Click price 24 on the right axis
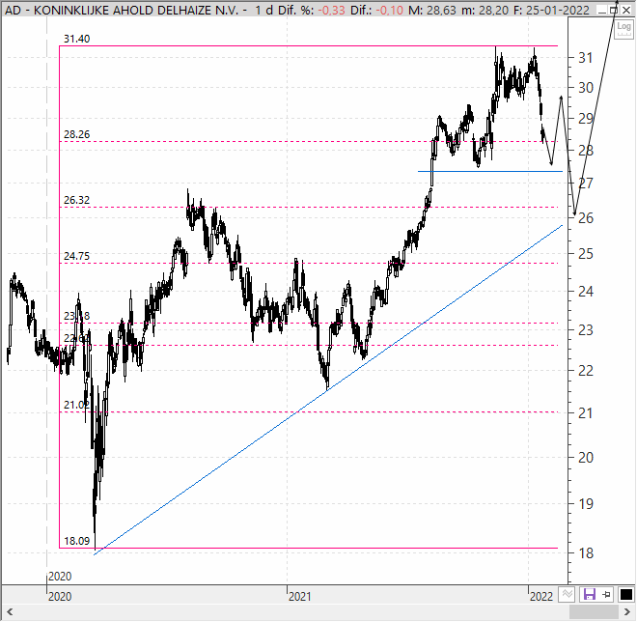 click(586, 291)
